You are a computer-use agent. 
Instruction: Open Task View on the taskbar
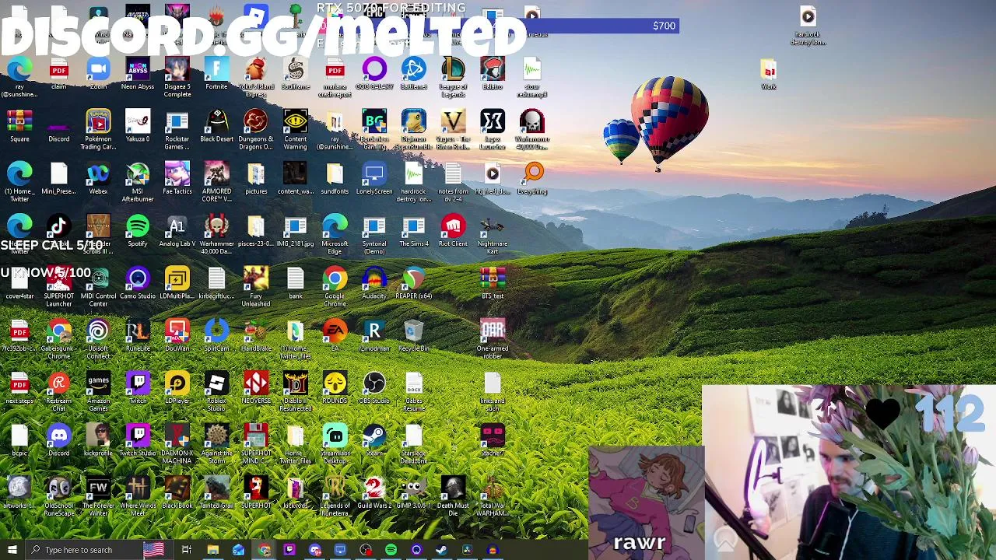pyautogui.click(x=187, y=550)
